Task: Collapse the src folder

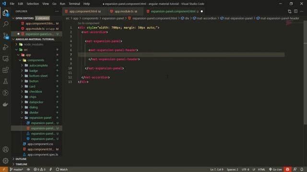Action: click(x=17, y=50)
